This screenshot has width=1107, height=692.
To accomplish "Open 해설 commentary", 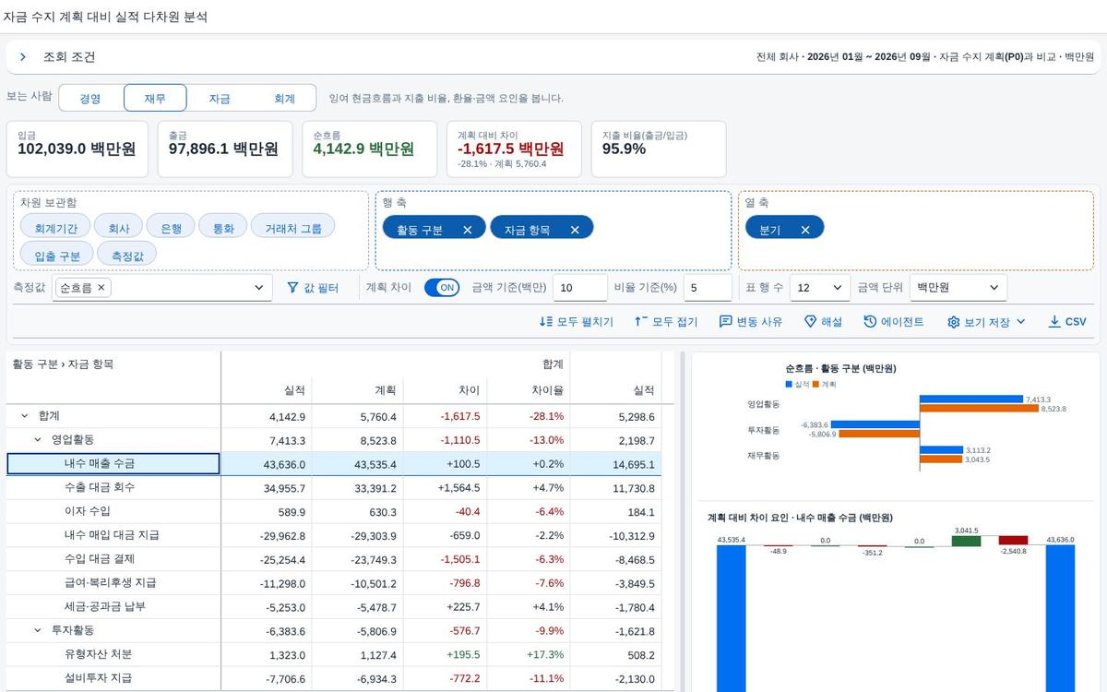I will click(823, 322).
